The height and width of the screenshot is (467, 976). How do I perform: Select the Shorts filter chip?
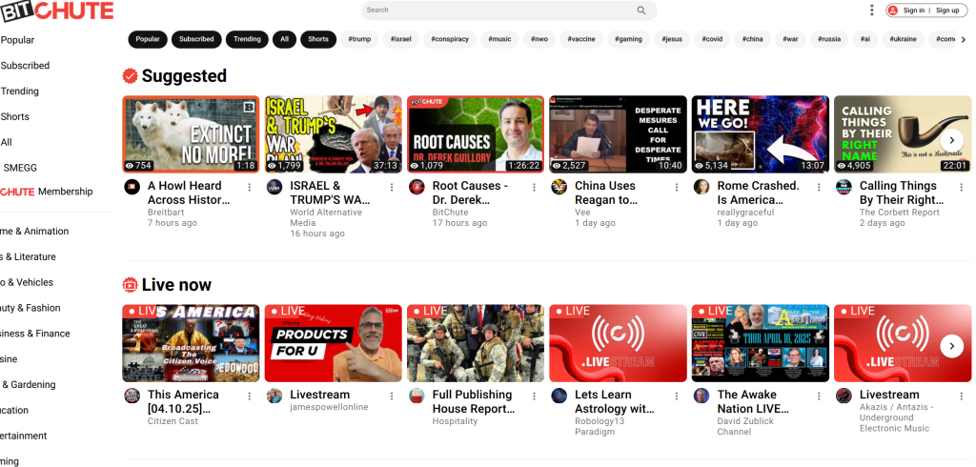pos(318,39)
